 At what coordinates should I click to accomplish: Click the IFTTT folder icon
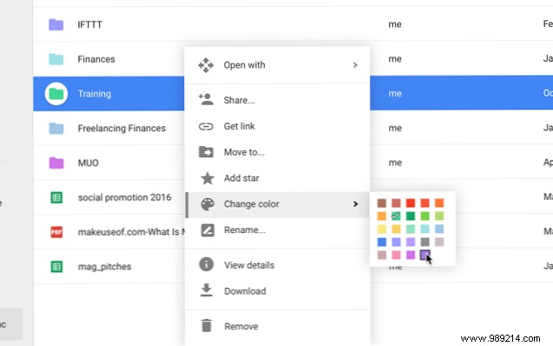click(x=56, y=24)
